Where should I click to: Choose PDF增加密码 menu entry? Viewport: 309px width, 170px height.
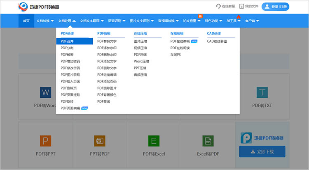point(70,61)
